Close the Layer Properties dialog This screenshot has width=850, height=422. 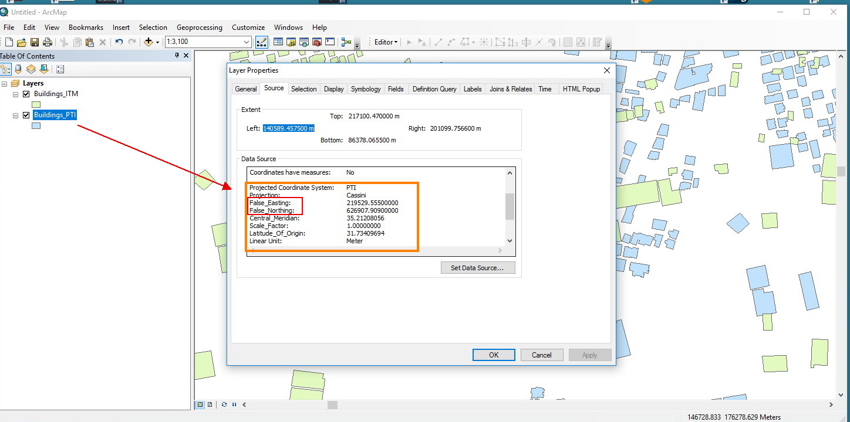click(607, 70)
